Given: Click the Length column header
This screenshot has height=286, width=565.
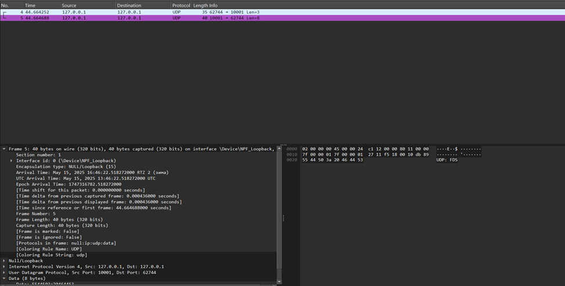Looking at the screenshot, I should coord(200,5).
